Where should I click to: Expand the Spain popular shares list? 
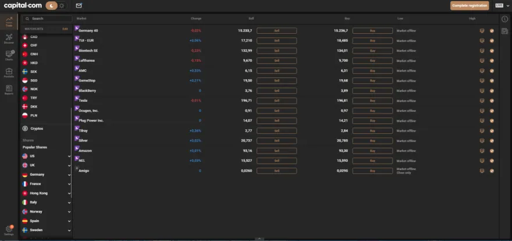69,221
